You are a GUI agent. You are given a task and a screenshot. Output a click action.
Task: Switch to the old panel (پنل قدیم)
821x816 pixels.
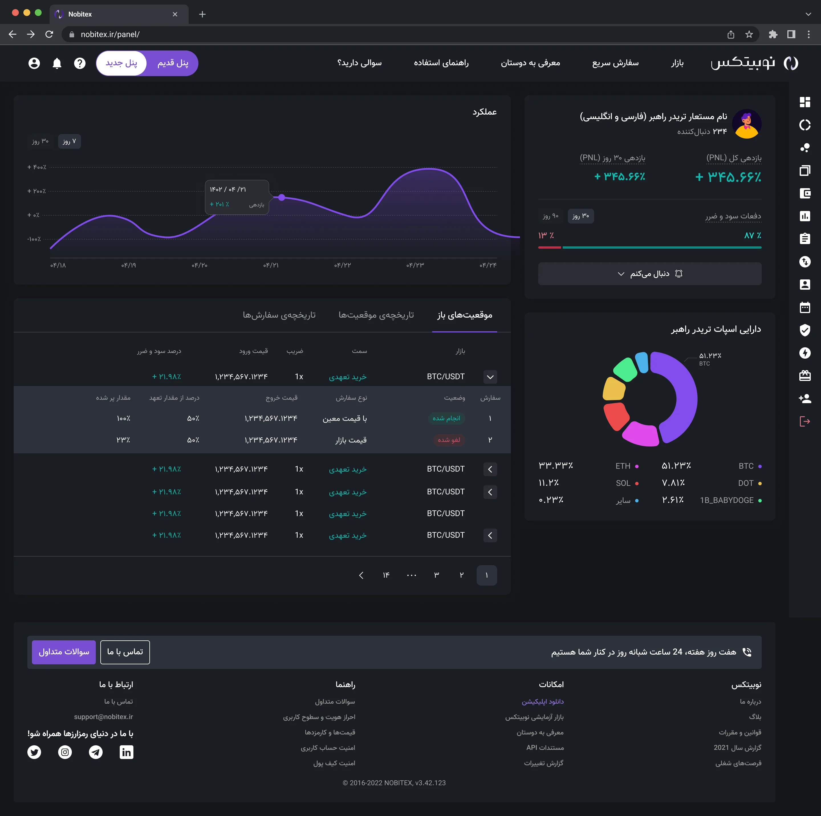pyautogui.click(x=172, y=63)
